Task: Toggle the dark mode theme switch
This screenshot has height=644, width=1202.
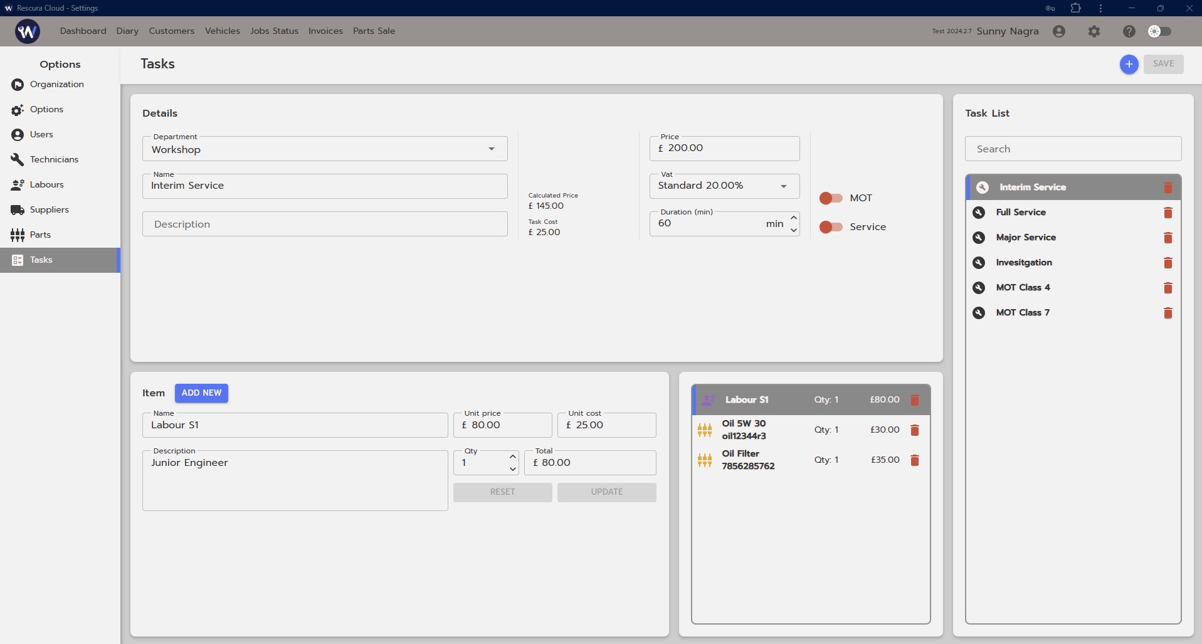Action: [x=1159, y=31]
